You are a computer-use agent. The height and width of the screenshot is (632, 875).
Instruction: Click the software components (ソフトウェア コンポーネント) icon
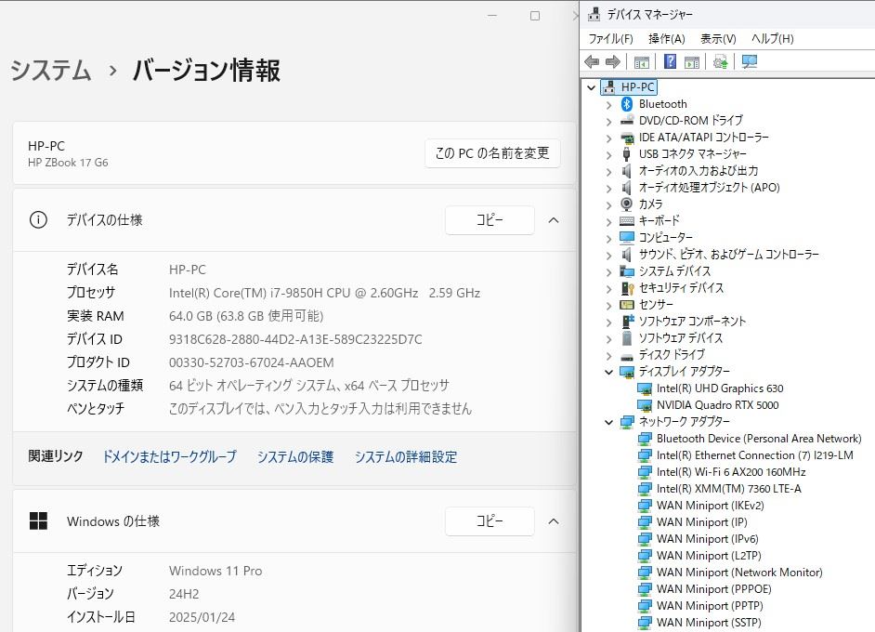coord(627,322)
